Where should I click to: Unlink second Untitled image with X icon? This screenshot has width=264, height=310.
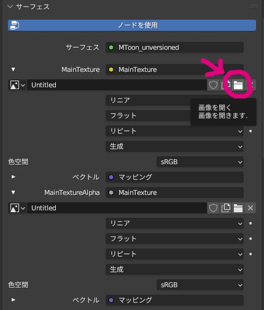[250, 208]
